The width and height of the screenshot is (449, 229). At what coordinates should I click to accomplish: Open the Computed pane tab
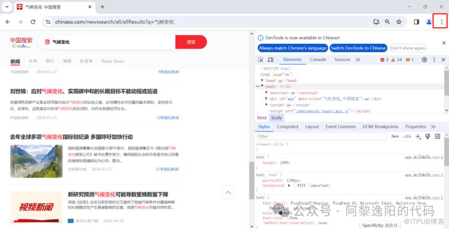288,127
